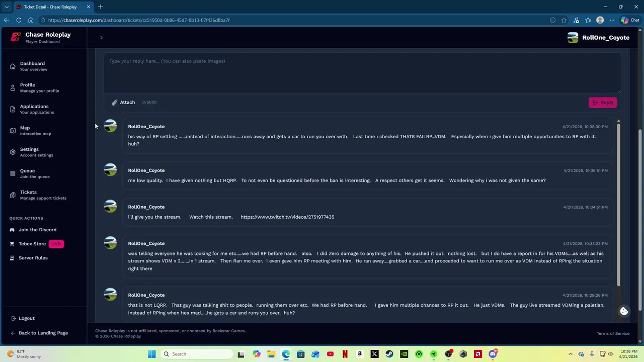This screenshot has height=362, width=644.
Task: Click the Tickets ticket icon
Action: [13, 195]
